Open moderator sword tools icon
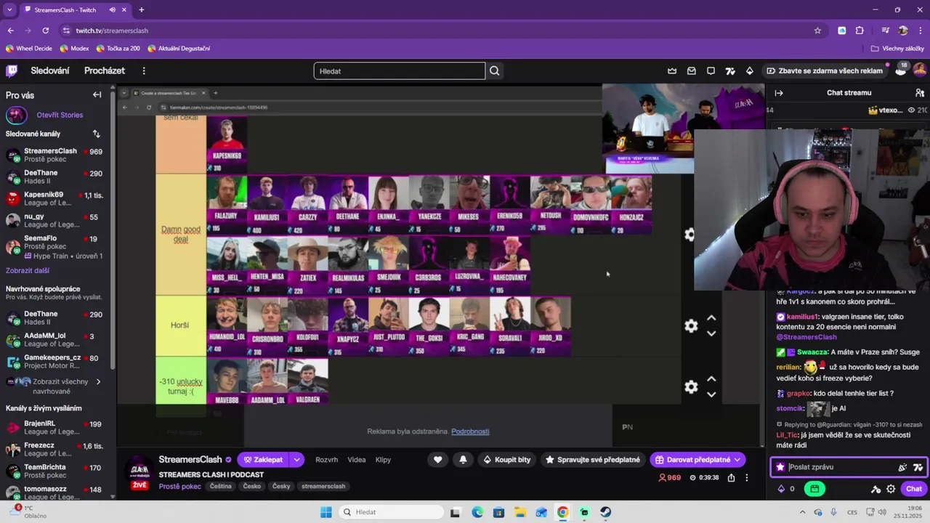930x523 pixels. click(876, 489)
